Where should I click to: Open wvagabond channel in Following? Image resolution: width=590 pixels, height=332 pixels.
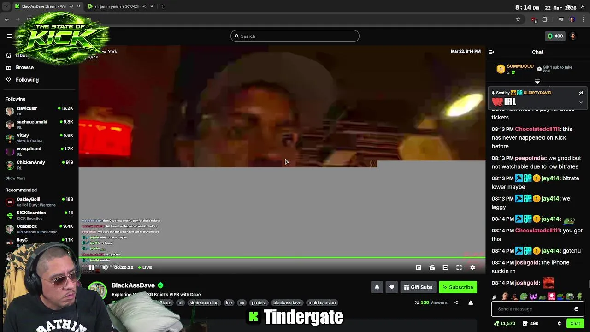(39, 151)
